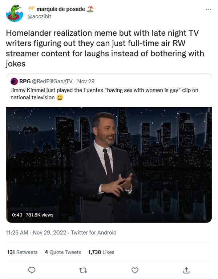The width and height of the screenshot is (218, 279).
Task: Show the 1,738 Likes list
Action: 101,252
